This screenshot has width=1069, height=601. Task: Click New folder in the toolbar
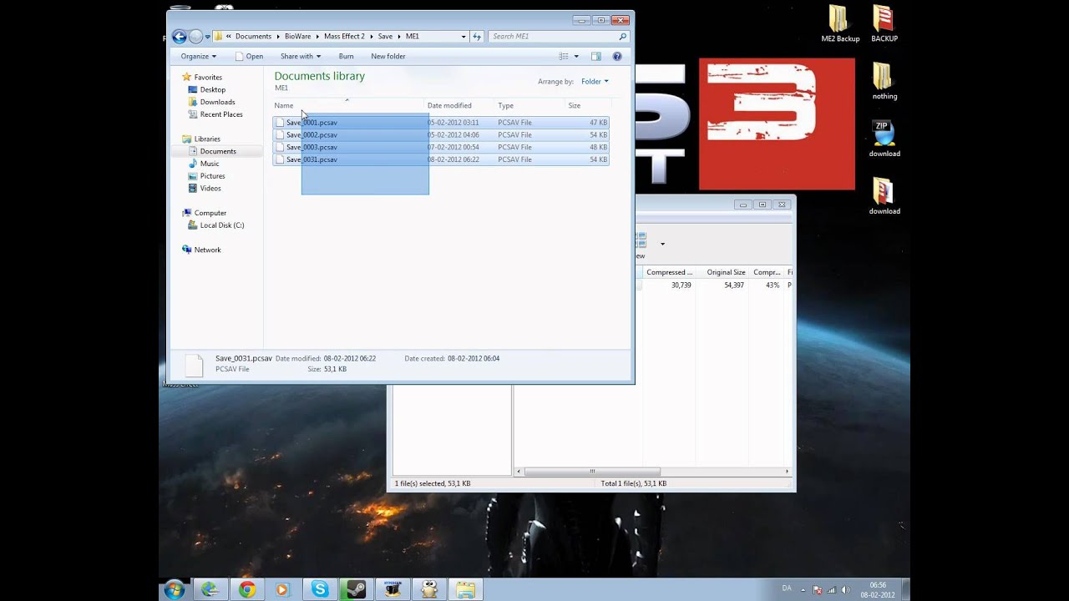pyautogui.click(x=388, y=56)
